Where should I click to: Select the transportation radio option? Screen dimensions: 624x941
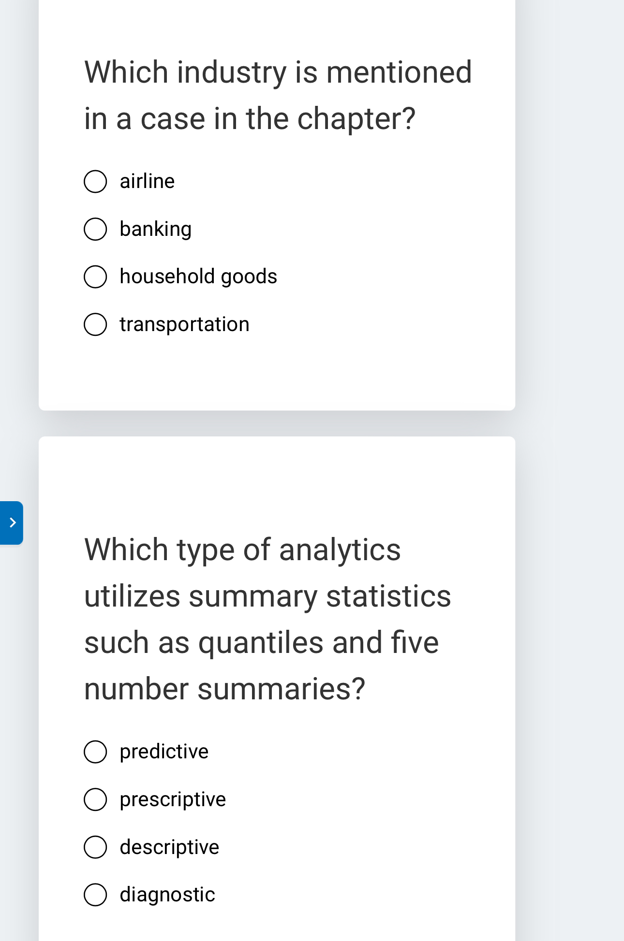coord(96,324)
